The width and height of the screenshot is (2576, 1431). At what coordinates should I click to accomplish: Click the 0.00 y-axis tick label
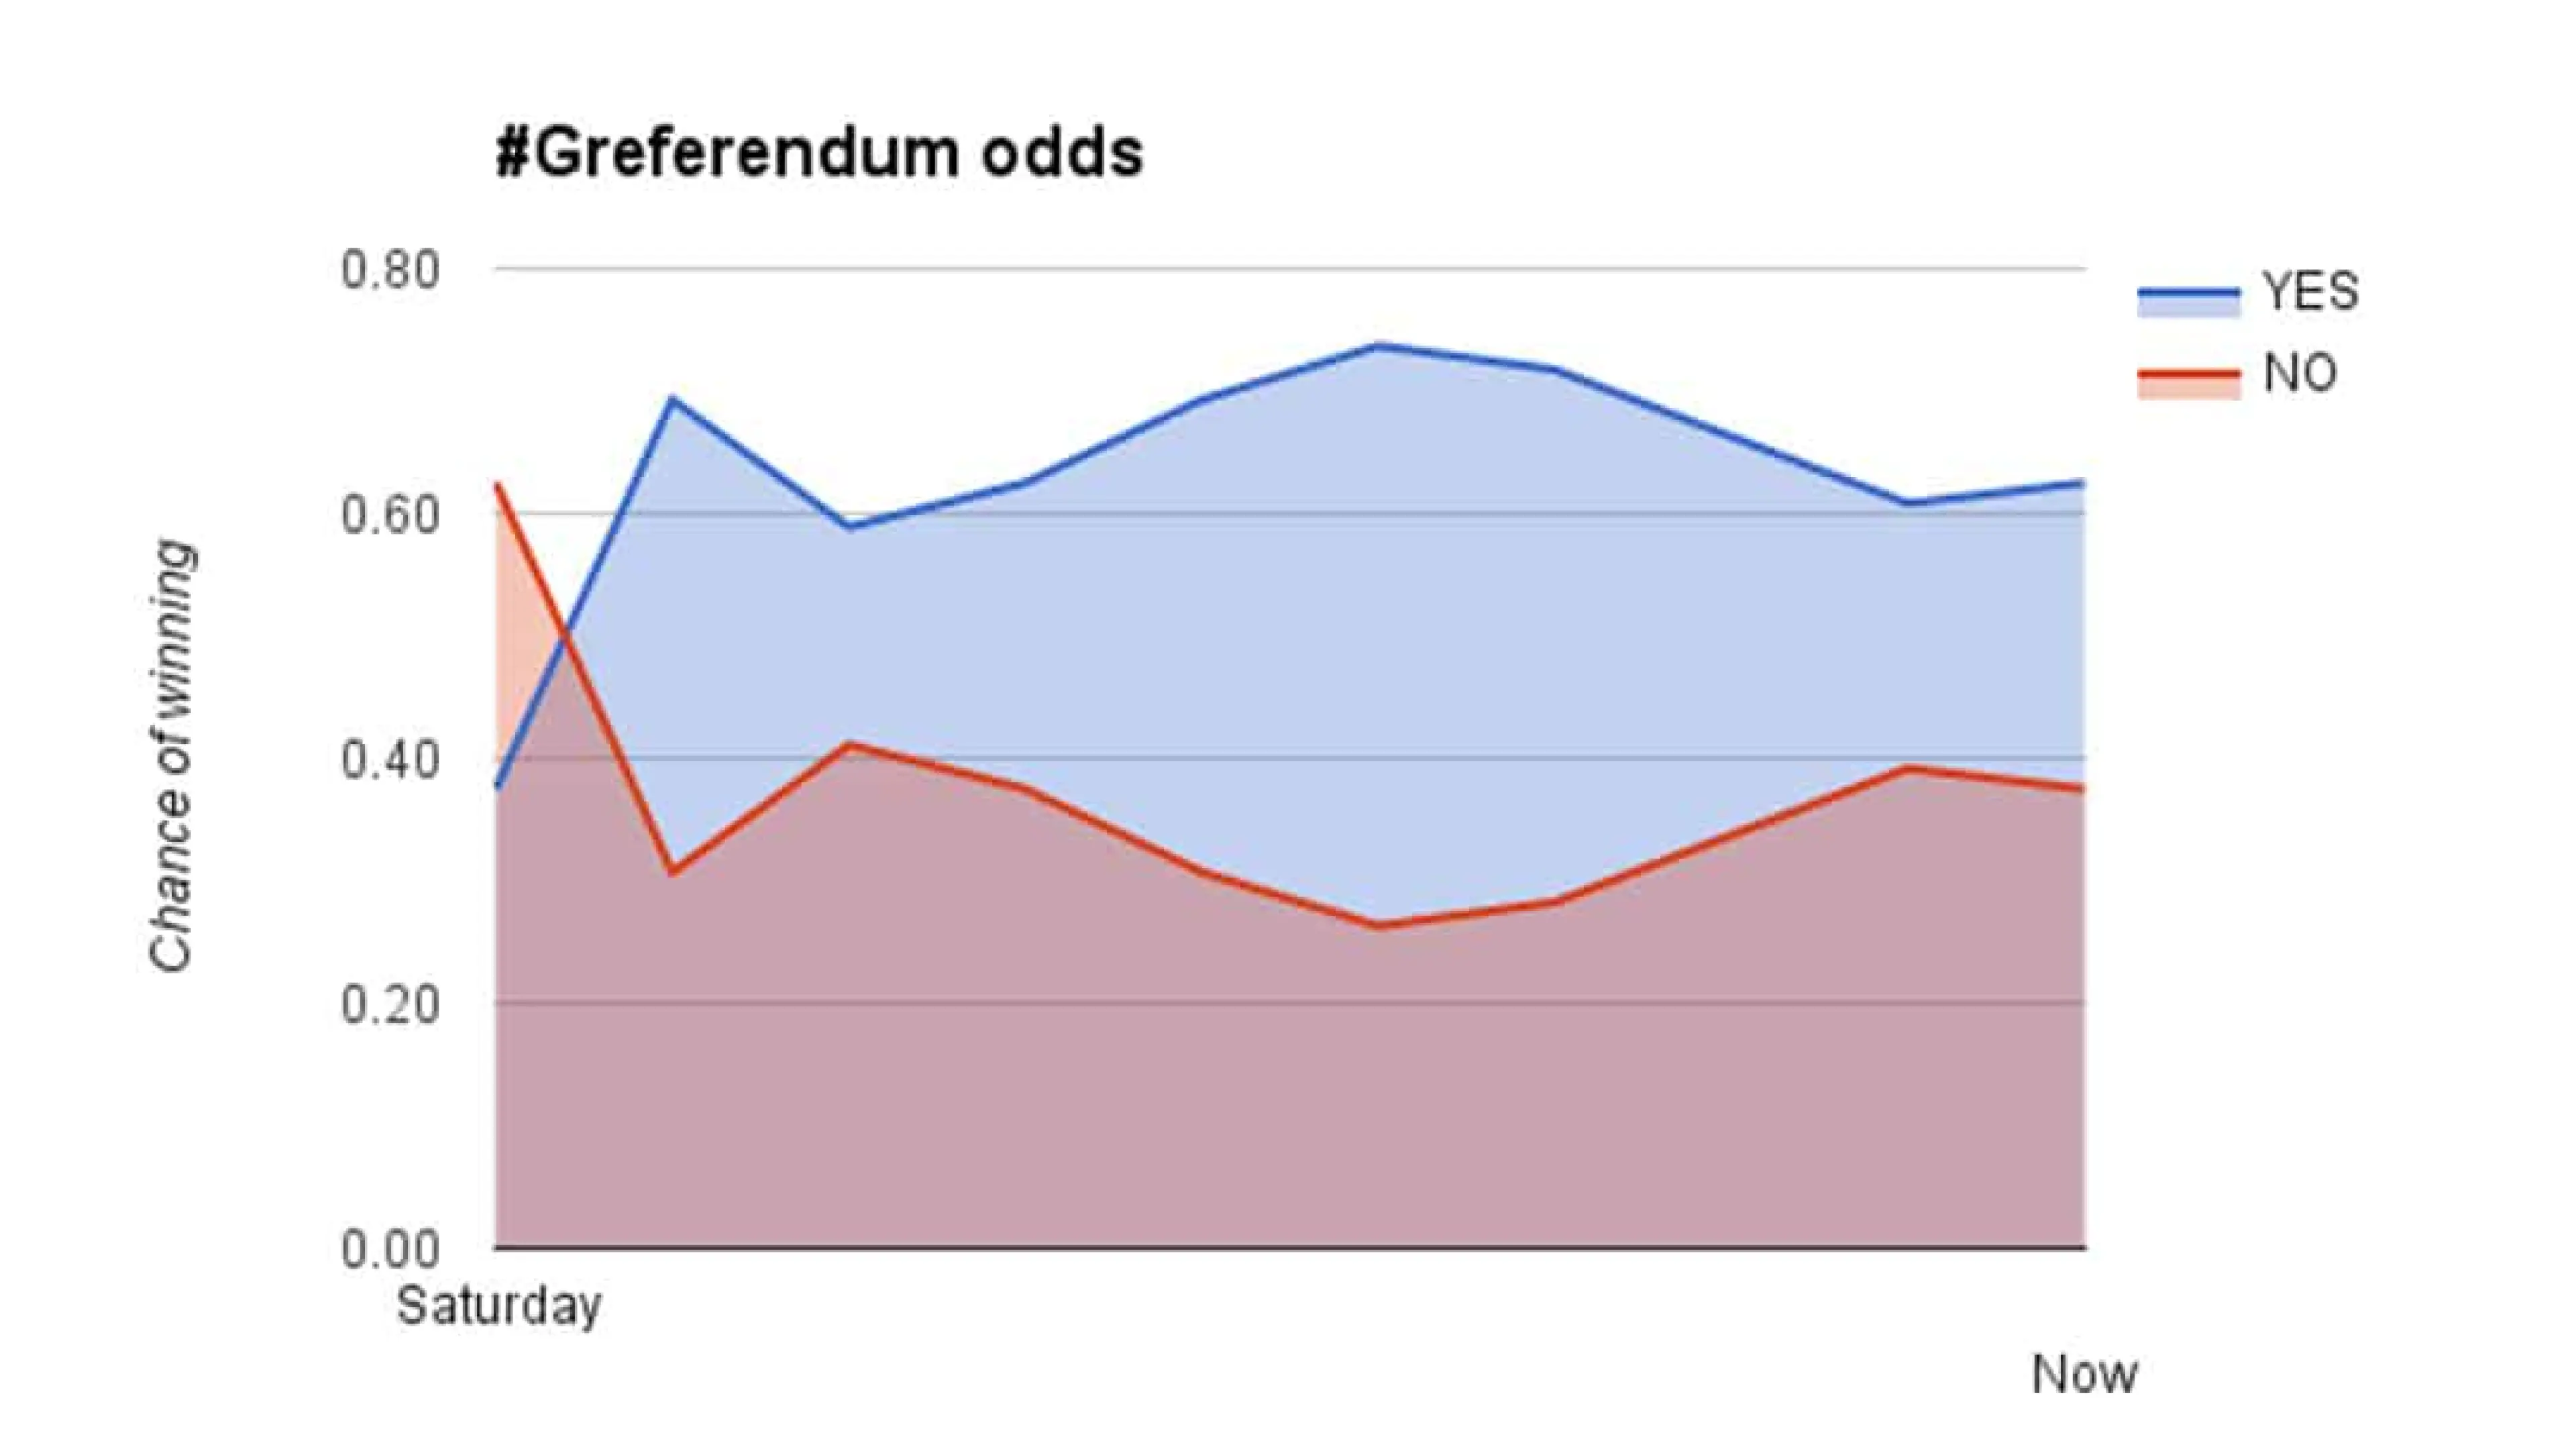pos(390,1249)
